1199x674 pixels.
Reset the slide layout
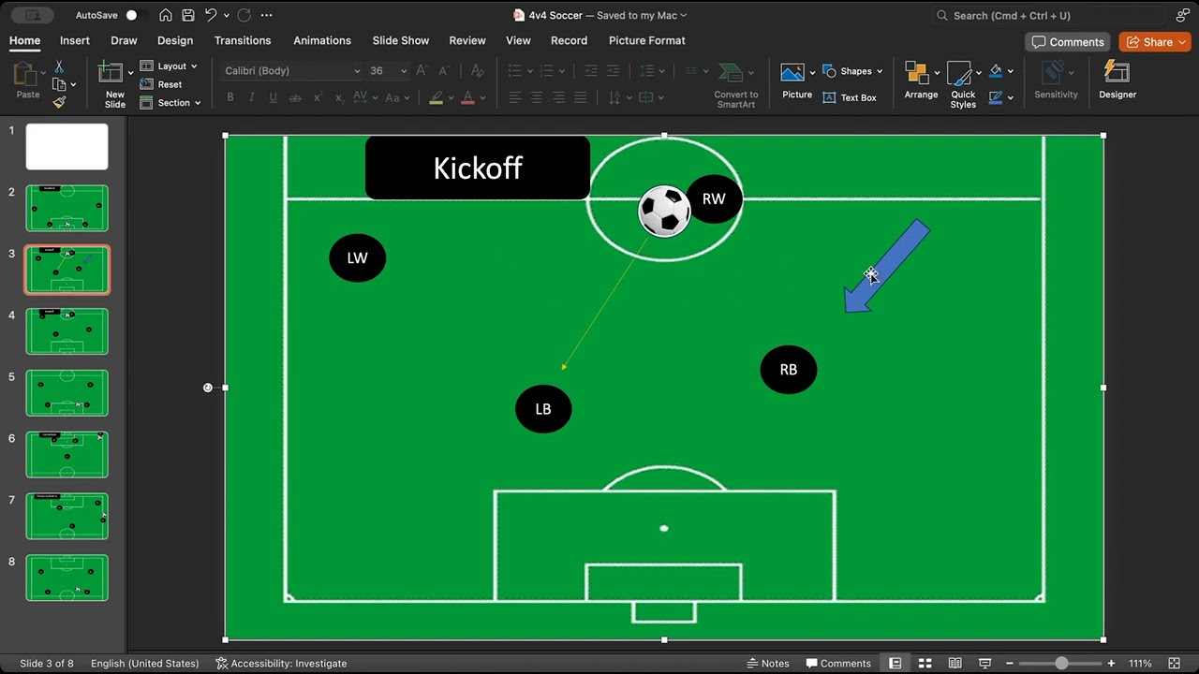[161, 84]
